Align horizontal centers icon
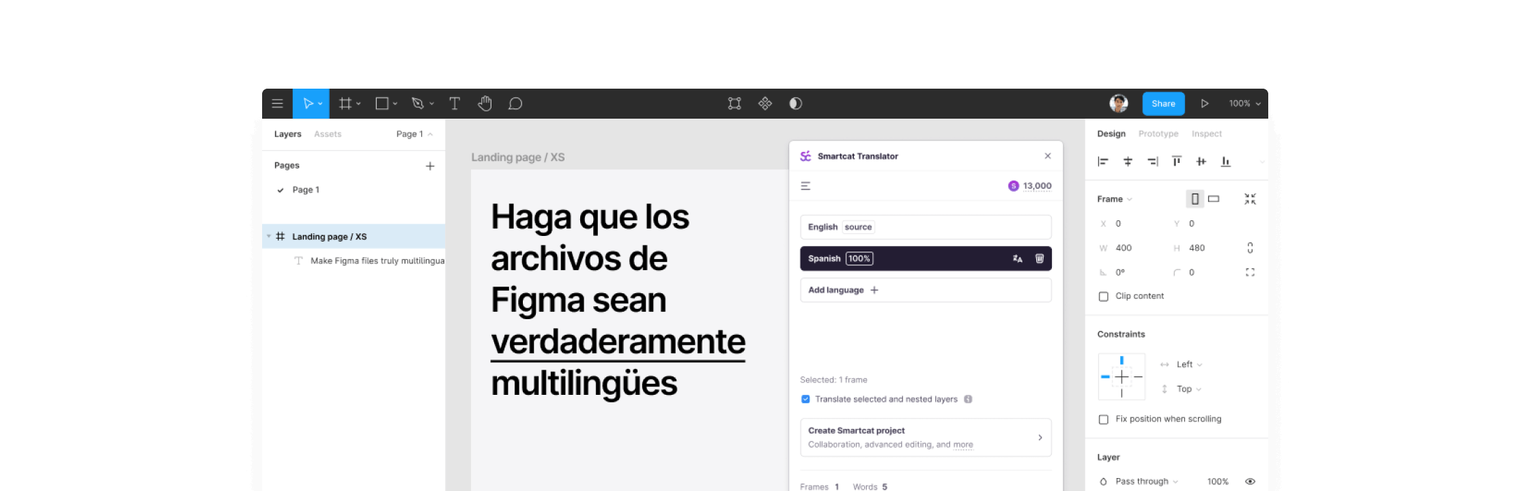This screenshot has height=491, width=1529. click(x=1128, y=162)
